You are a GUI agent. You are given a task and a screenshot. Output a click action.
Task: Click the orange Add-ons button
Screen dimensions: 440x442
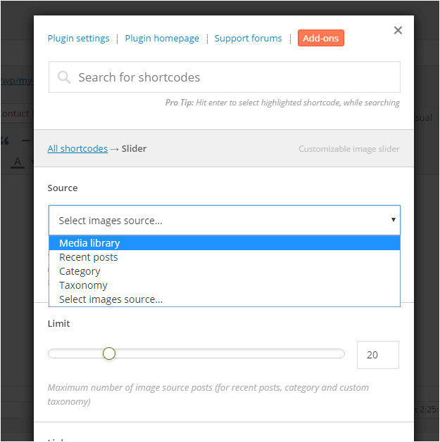pos(320,39)
